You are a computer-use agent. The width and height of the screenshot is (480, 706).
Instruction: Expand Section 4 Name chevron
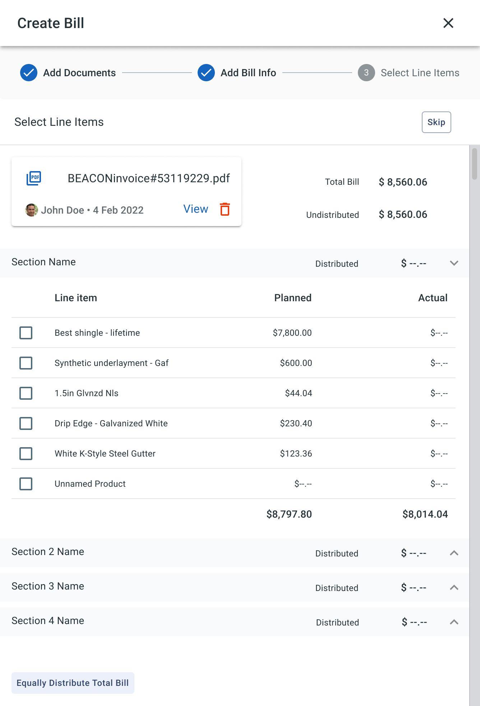(454, 622)
